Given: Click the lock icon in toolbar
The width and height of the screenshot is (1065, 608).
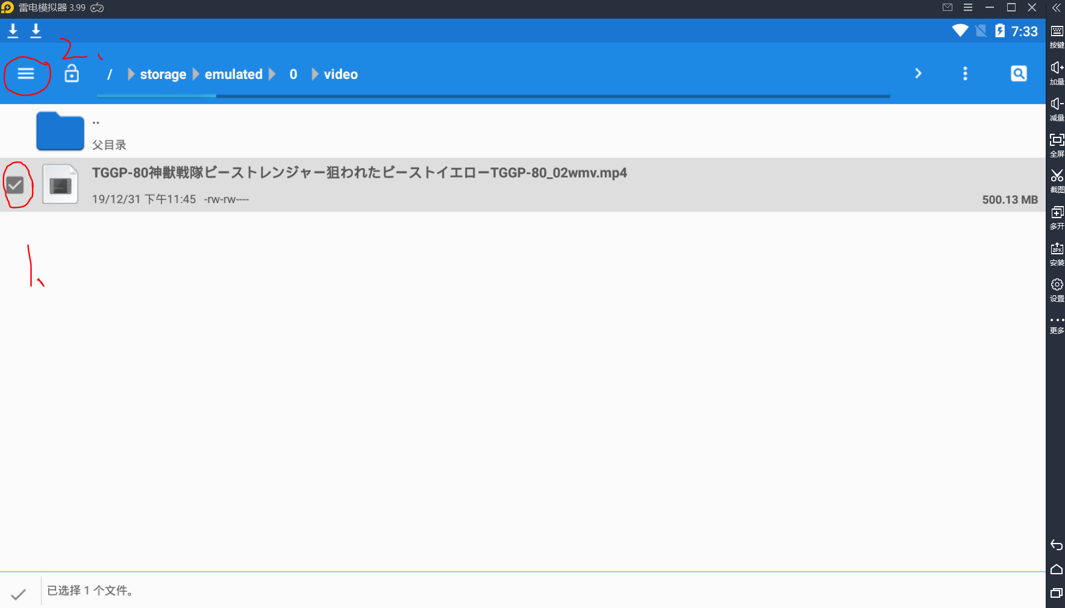Looking at the screenshot, I should (72, 74).
